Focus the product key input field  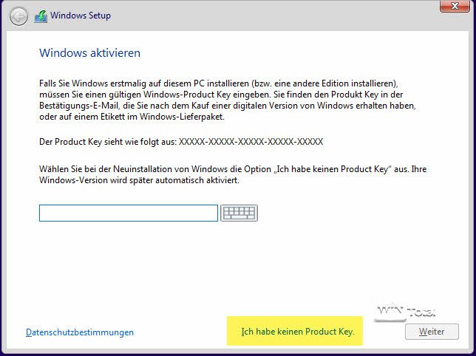(129, 213)
